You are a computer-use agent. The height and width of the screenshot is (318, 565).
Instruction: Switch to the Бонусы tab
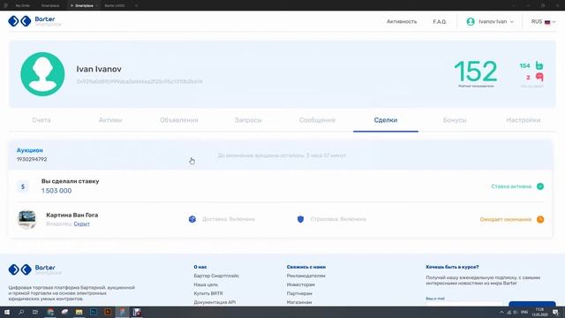pyautogui.click(x=455, y=120)
